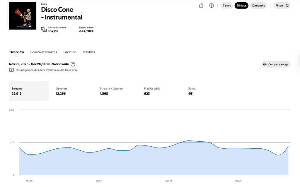Select the Streams / Listener metric
Viewport: 300px width, 187px height.
coord(111,91)
